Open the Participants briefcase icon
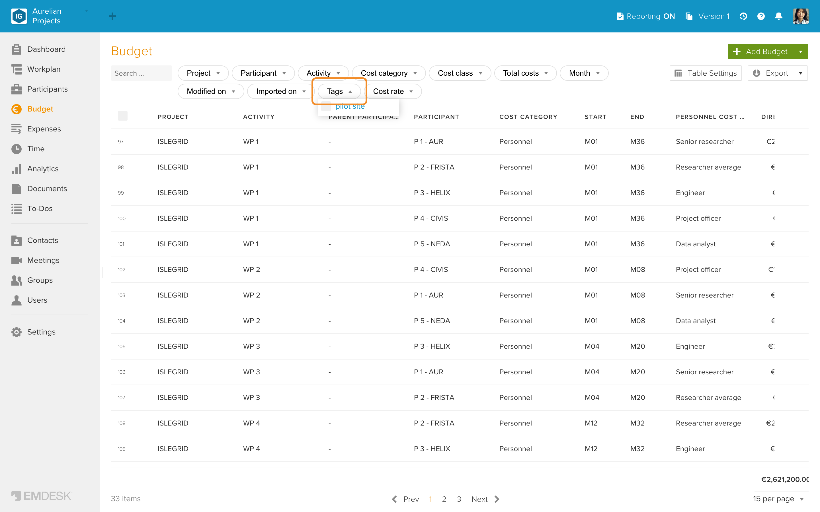820x512 pixels. 16,89
